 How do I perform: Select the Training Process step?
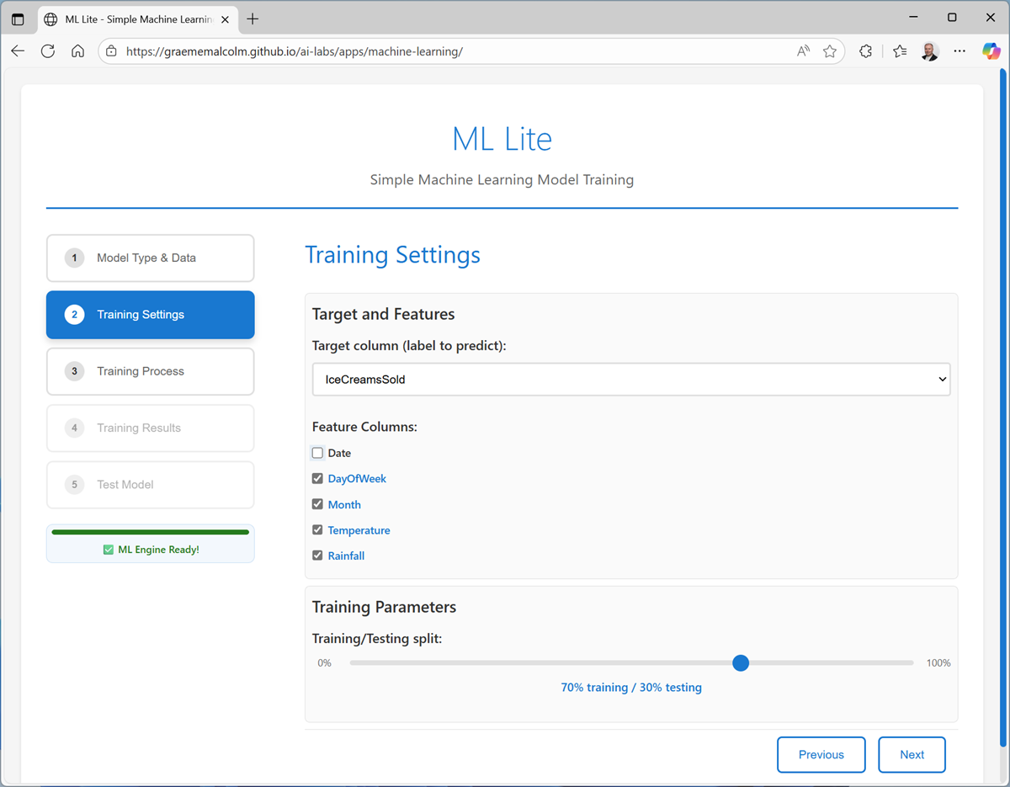click(150, 371)
